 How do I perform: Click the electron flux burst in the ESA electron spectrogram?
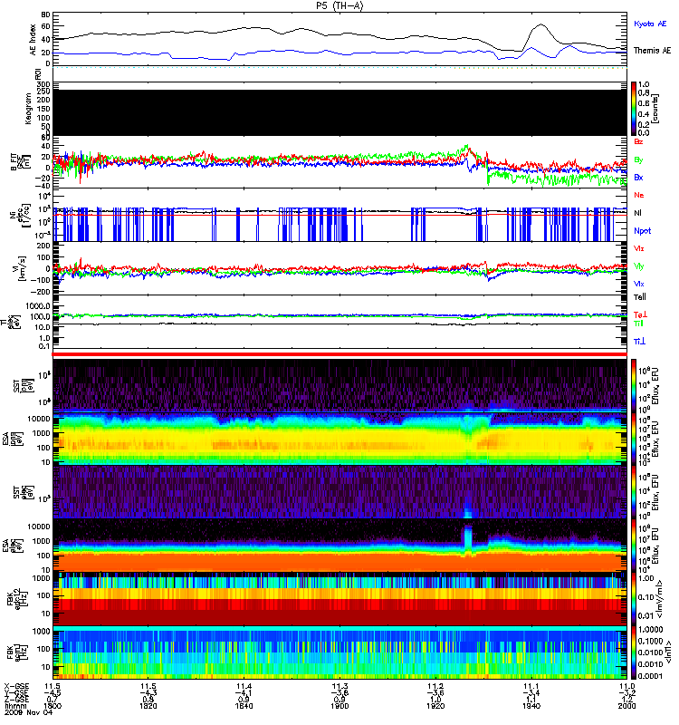468,539
